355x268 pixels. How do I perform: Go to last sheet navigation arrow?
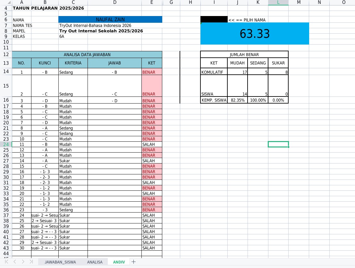(x=31, y=262)
